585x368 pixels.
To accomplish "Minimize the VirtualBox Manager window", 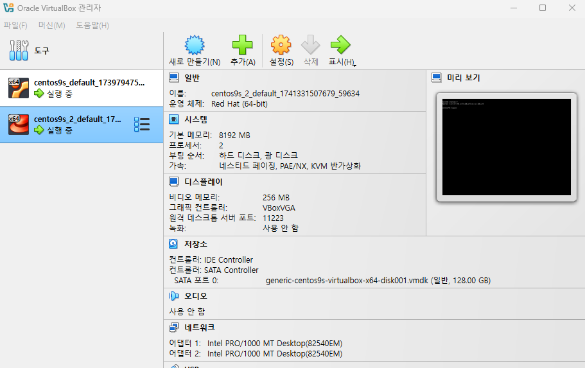I will [x=514, y=8].
